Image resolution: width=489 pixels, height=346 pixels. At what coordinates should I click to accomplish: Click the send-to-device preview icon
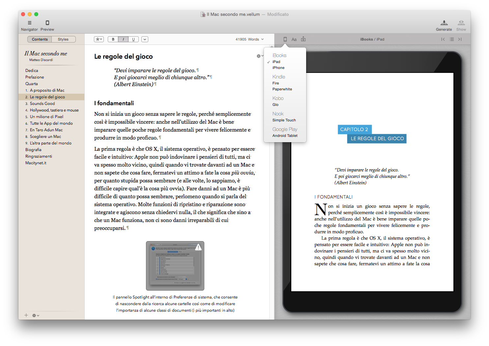click(x=303, y=39)
